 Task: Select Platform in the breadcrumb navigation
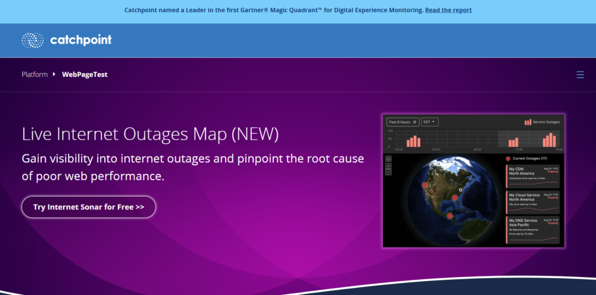pos(34,74)
